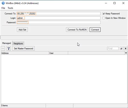The width and height of the screenshot is (128, 108).
Task: Open the Tools menu
Action: tap(10, 8)
